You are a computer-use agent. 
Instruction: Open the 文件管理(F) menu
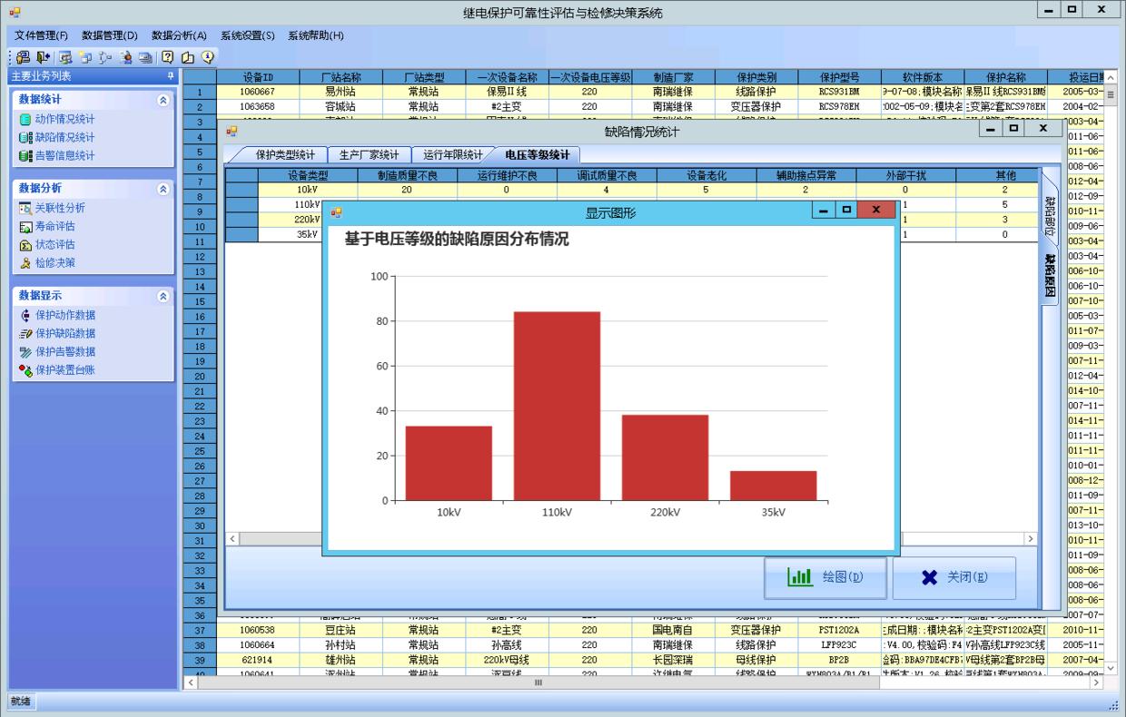42,35
